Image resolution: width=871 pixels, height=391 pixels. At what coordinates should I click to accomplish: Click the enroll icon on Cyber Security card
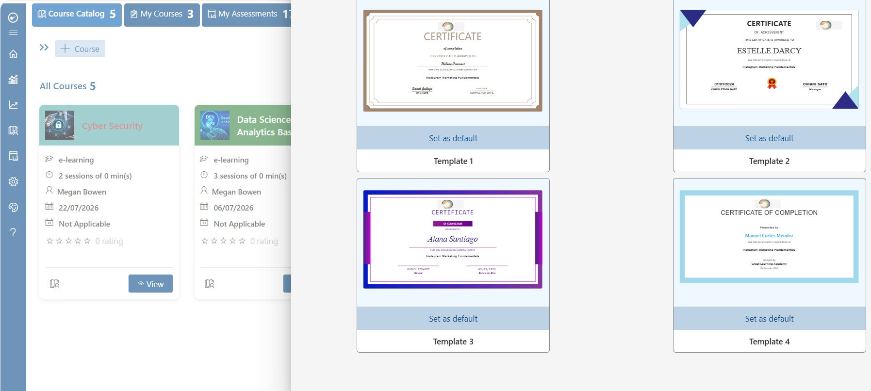[x=55, y=284]
